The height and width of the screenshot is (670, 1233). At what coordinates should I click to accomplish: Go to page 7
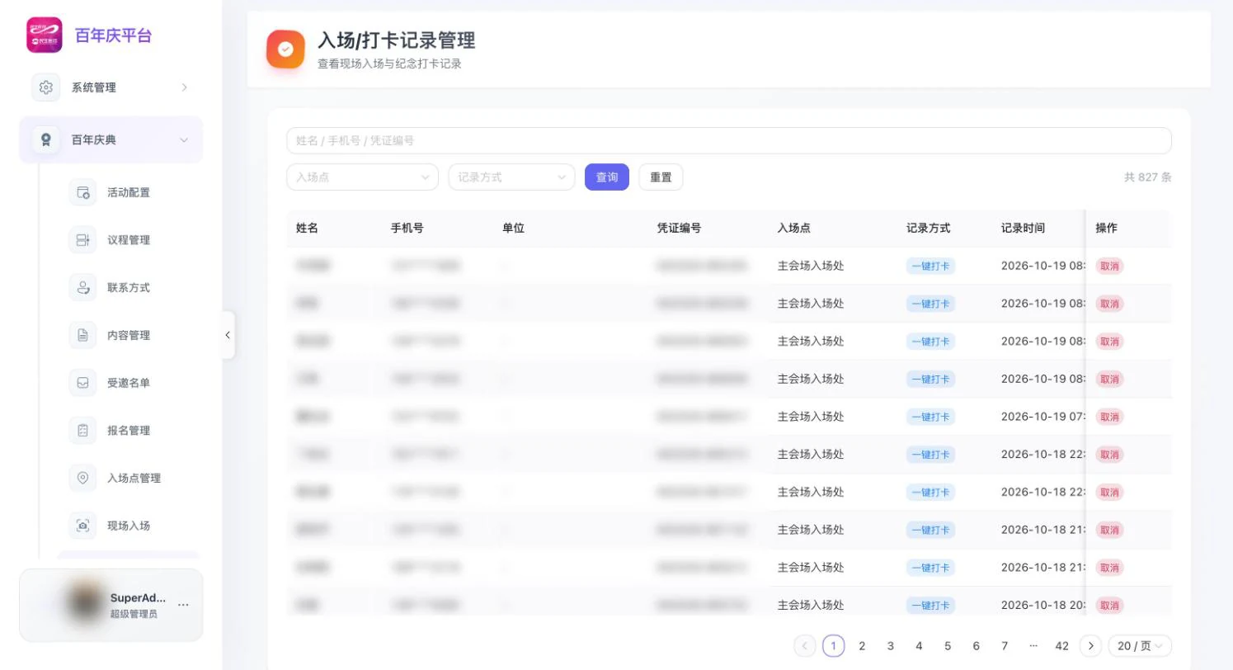pyautogui.click(x=1005, y=646)
